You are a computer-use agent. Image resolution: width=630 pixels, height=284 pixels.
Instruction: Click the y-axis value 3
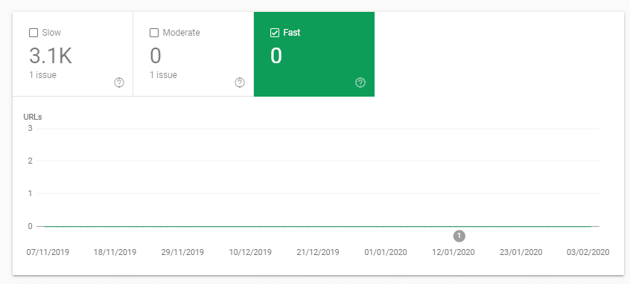tap(30, 129)
